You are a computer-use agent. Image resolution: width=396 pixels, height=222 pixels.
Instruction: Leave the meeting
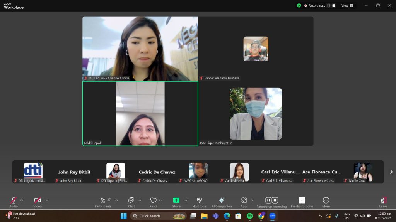(383, 202)
